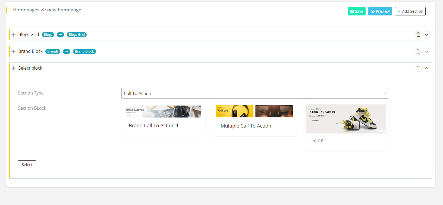Delete the Select block section via trash icon
Viewport: 443px width, 205px height.
(418, 68)
